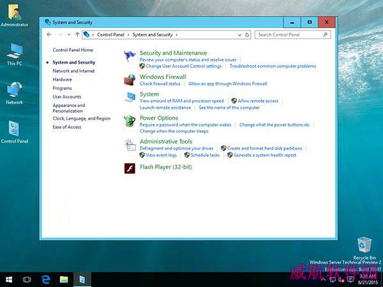Click Require a password when computer wakes
The height and width of the screenshot is (287, 383).
coord(185,125)
